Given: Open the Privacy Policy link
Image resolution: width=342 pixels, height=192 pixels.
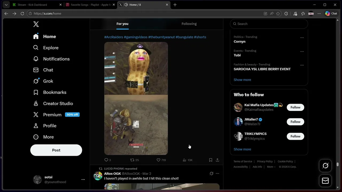Looking at the screenshot, I should (x=265, y=161).
